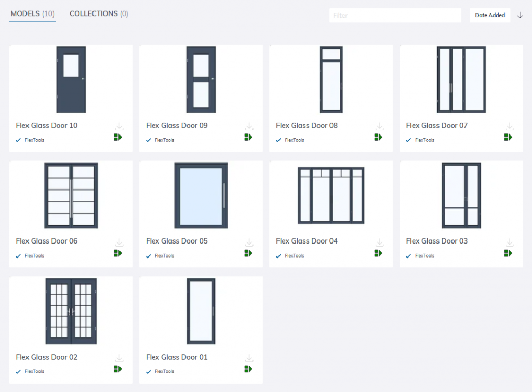Click inside the Filter search box
Image resolution: width=532 pixels, height=392 pixels.
[395, 15]
